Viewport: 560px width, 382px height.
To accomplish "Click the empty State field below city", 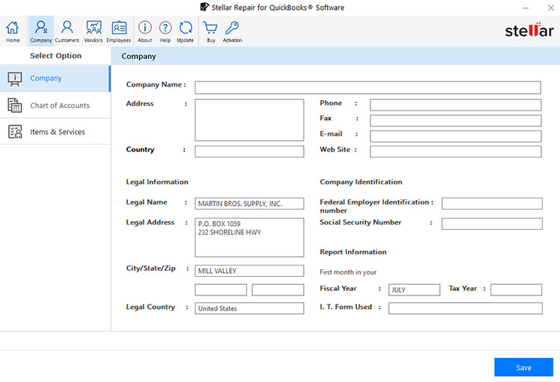I will coord(221,290).
